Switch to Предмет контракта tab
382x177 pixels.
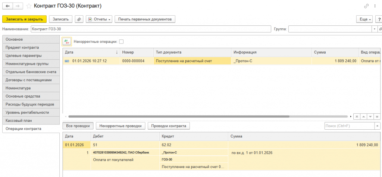(31, 47)
